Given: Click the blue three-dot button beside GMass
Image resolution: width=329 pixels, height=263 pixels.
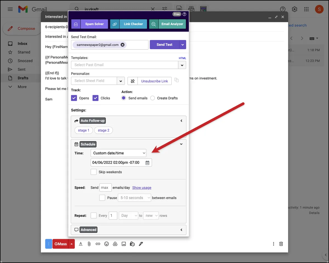Looking at the screenshot, I should (49, 244).
